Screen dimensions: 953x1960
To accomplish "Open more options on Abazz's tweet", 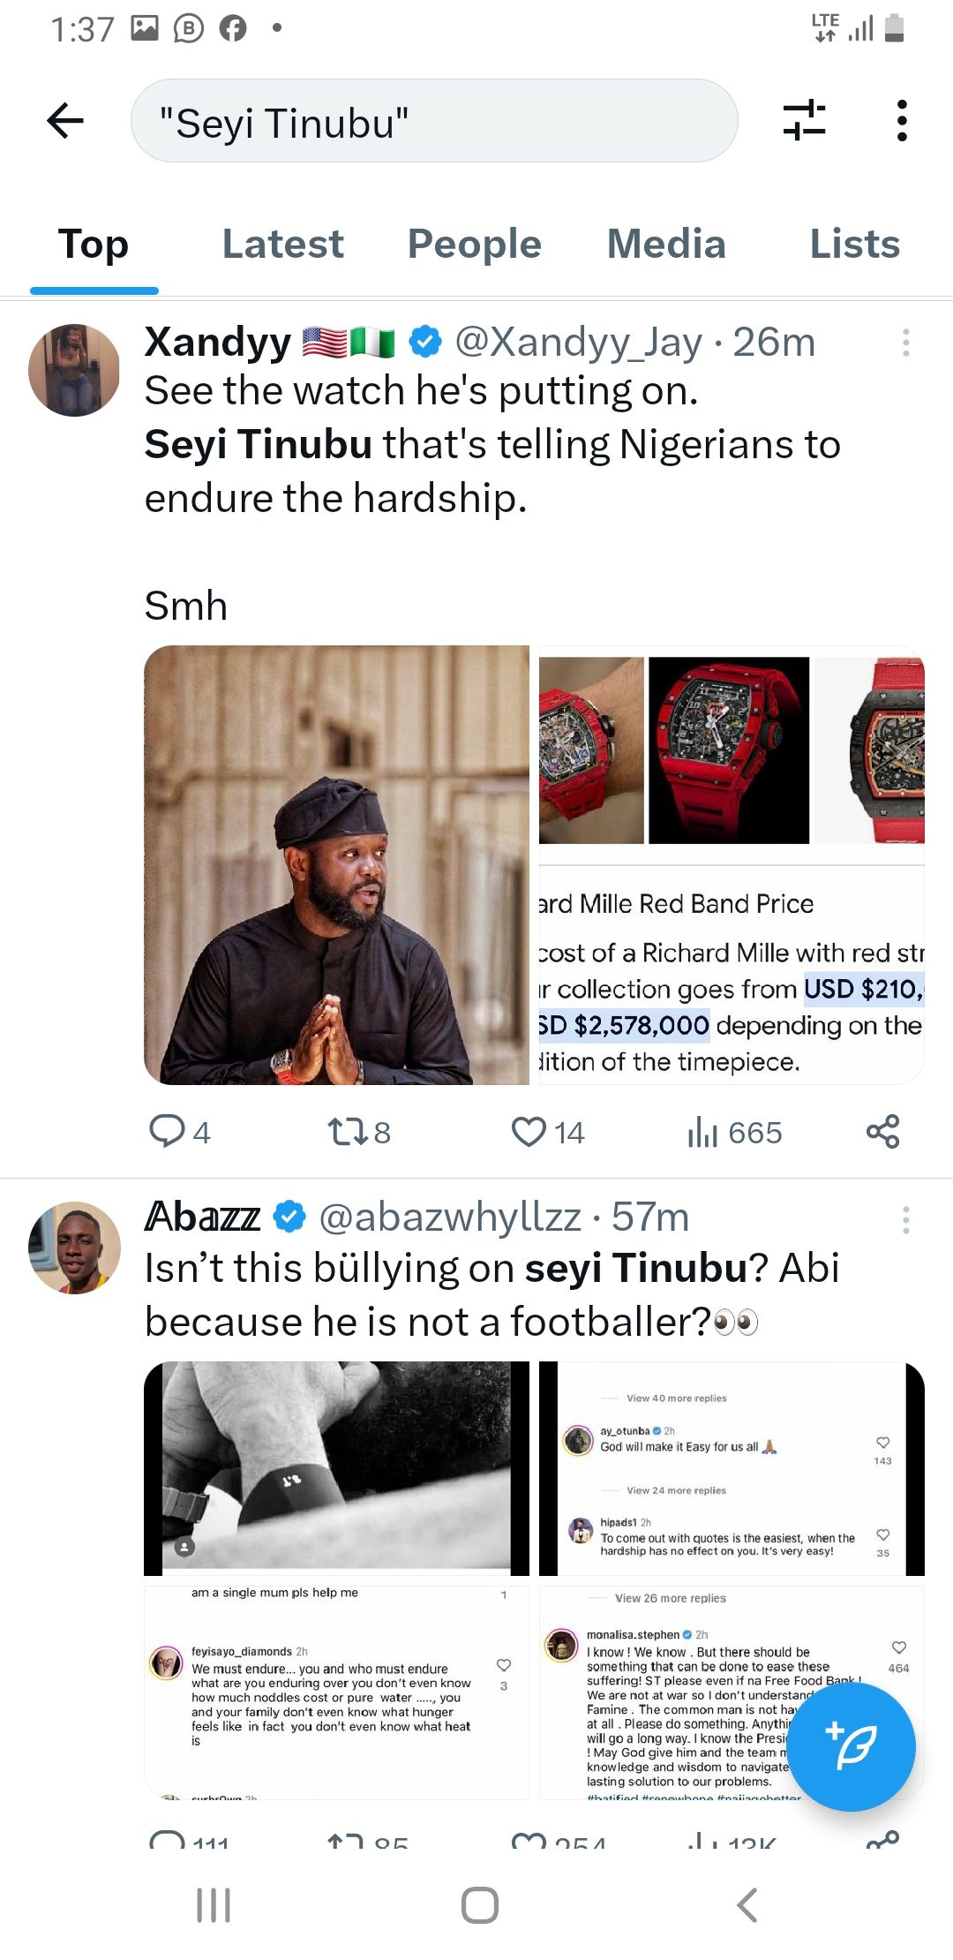I will coord(905,1220).
